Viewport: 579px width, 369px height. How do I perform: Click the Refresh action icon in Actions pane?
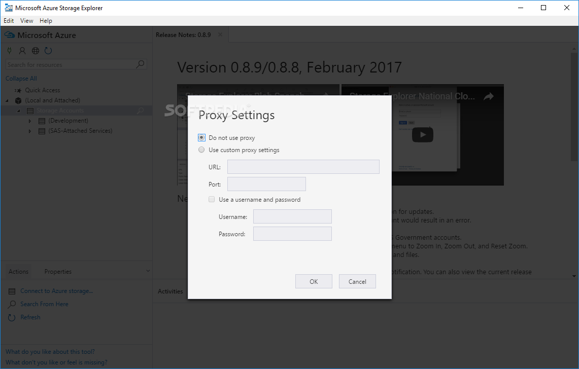[x=12, y=317]
